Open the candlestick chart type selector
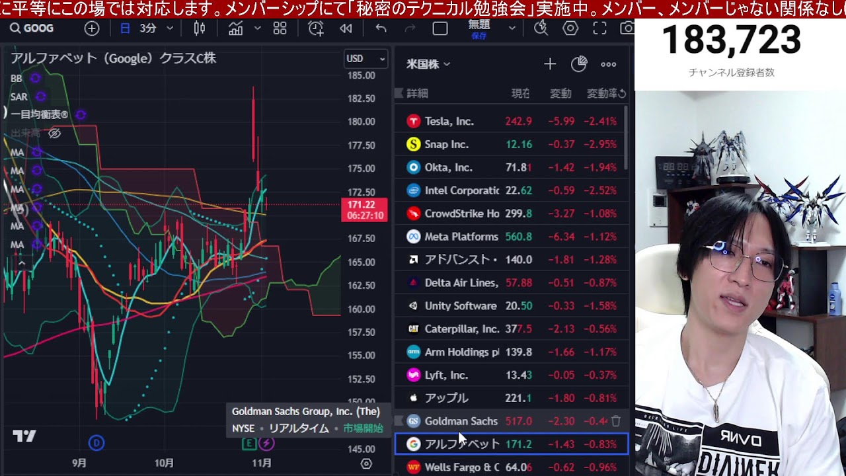 (199, 28)
